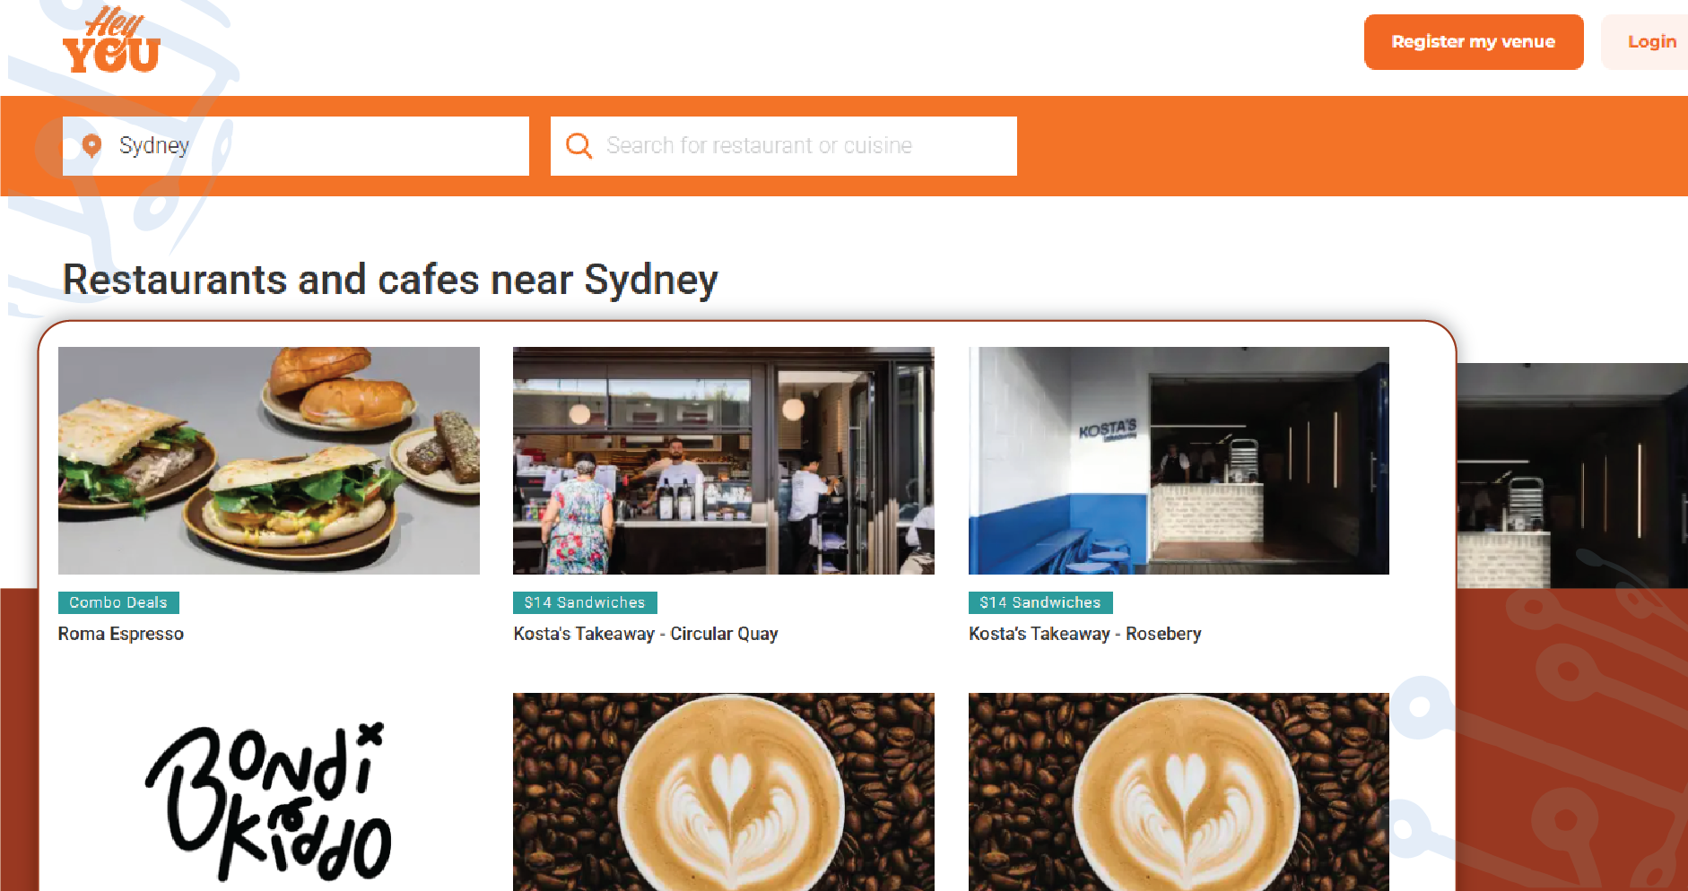The height and width of the screenshot is (891, 1688).
Task: Open the middle latte art coffee card
Action: tap(724, 792)
